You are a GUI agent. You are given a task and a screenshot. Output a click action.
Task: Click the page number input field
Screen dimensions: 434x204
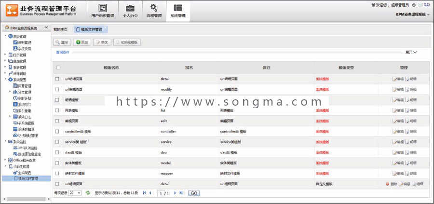[161, 193]
